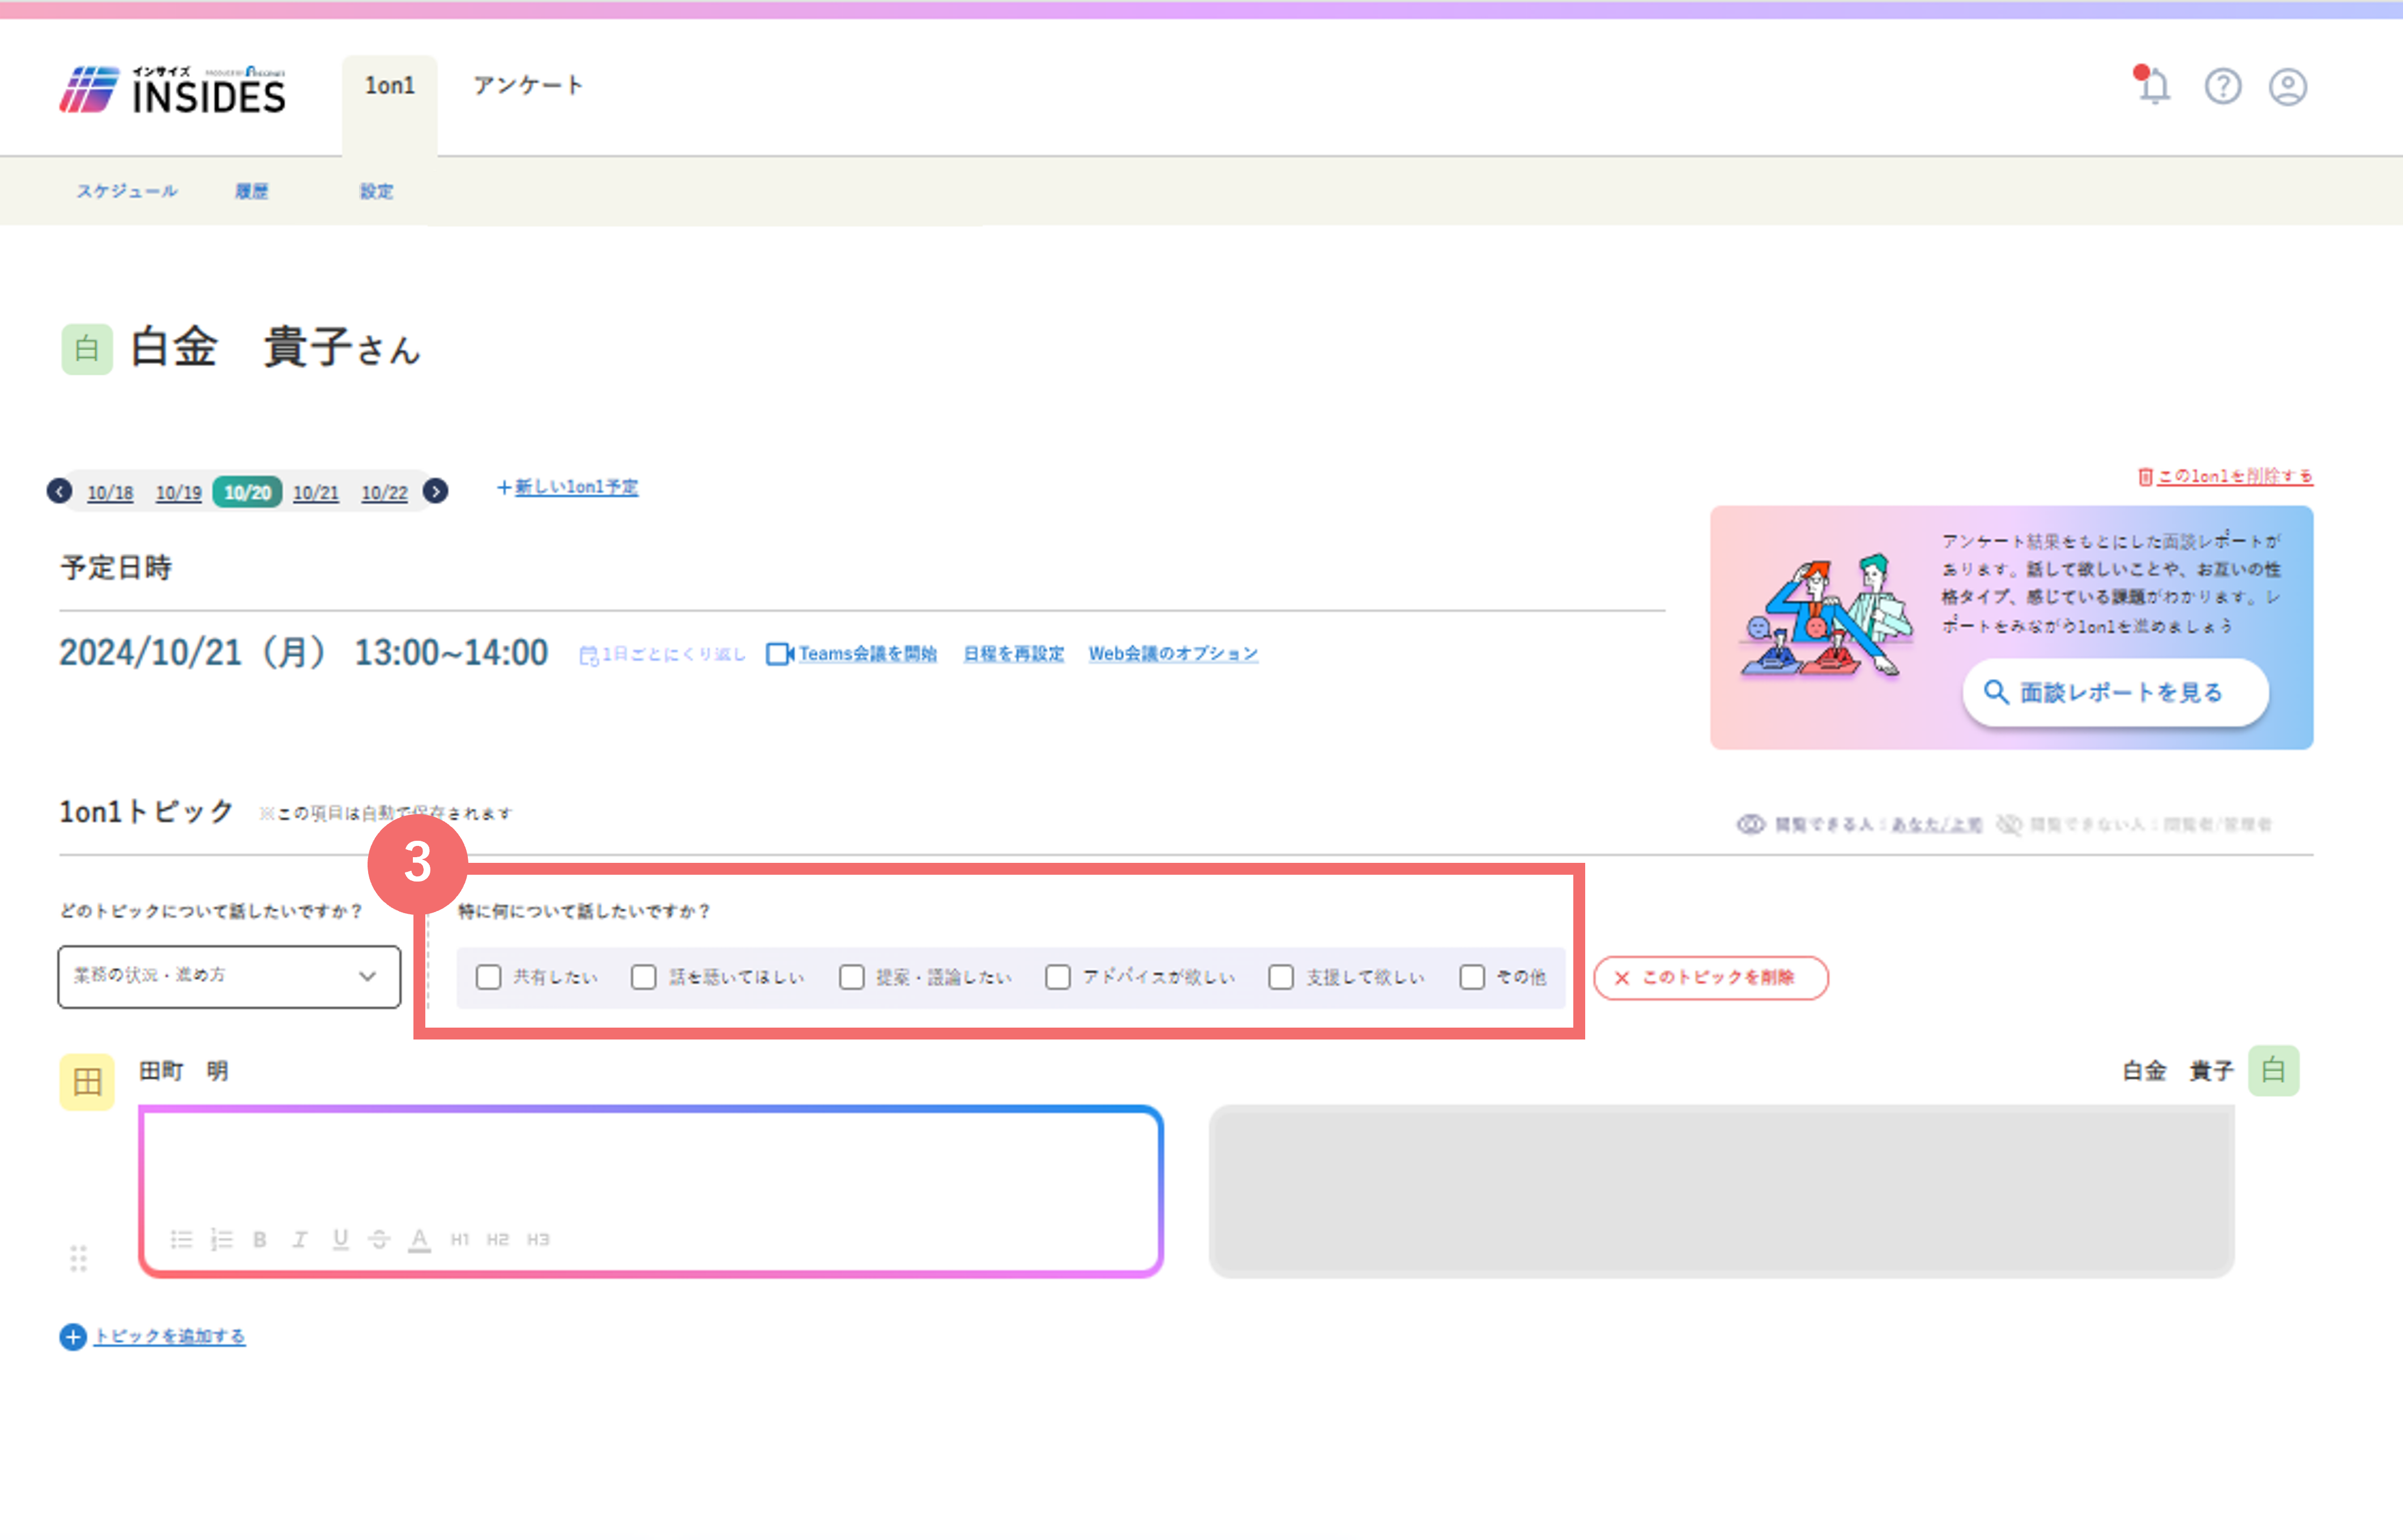Click このトピックを削除 button

tap(1710, 978)
